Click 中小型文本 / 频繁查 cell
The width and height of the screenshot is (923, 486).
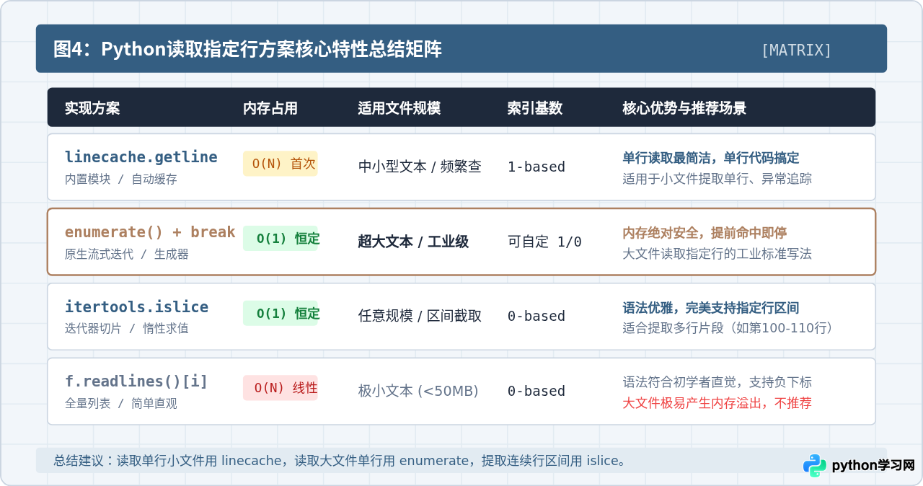(420, 167)
